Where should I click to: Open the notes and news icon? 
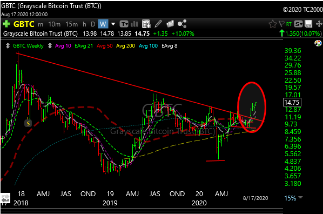[x=170, y=24]
